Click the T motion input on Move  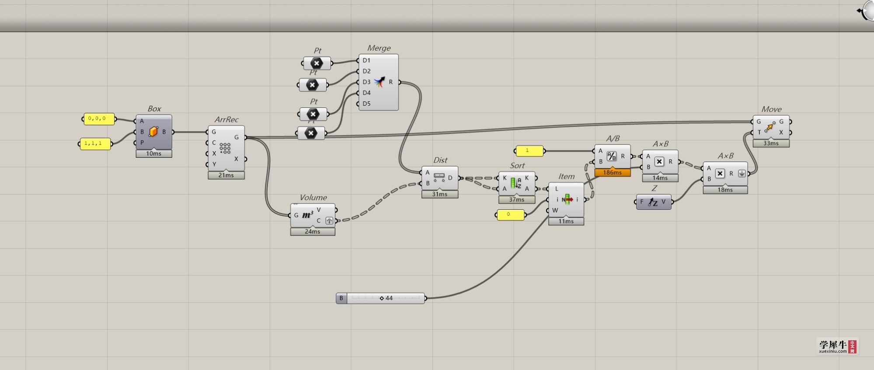pyautogui.click(x=759, y=132)
